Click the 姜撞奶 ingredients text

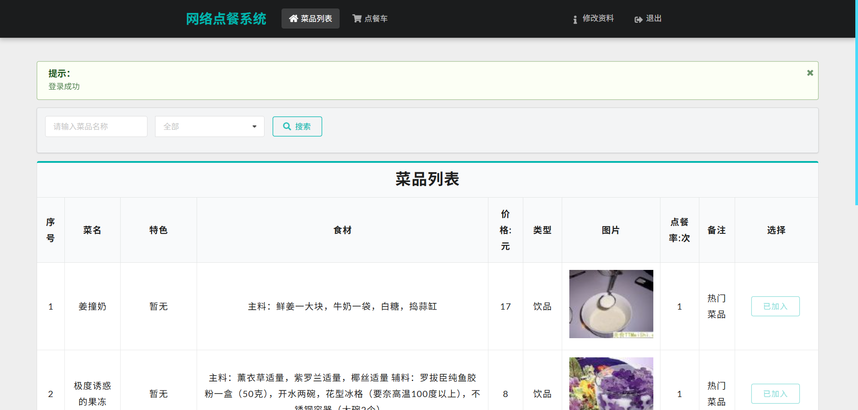coord(342,306)
